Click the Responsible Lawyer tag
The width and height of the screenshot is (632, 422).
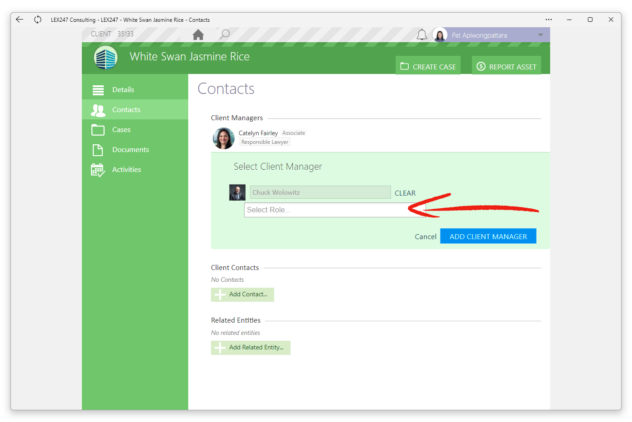pyautogui.click(x=265, y=142)
